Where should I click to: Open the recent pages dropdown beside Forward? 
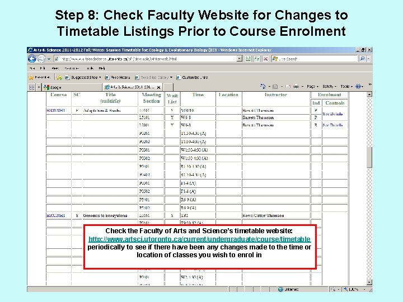pos(49,59)
